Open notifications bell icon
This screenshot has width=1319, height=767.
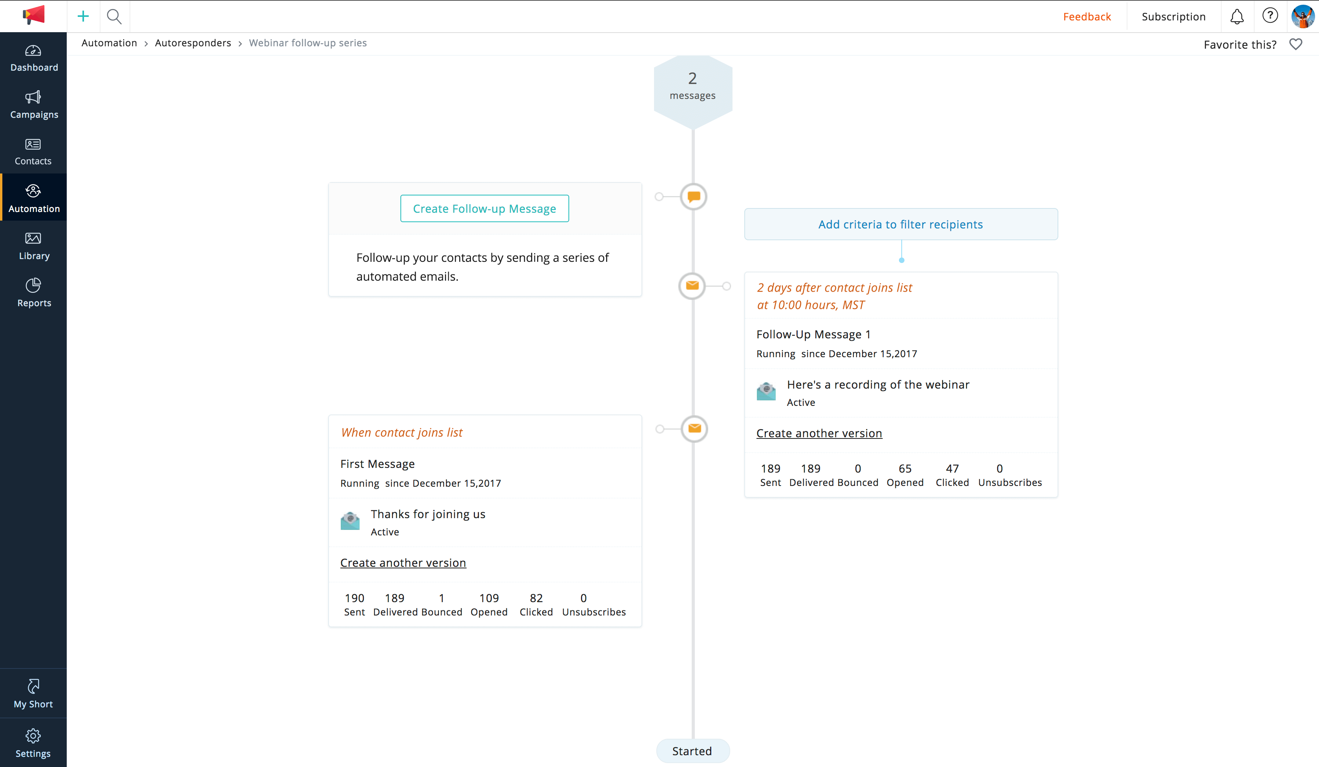click(1237, 17)
